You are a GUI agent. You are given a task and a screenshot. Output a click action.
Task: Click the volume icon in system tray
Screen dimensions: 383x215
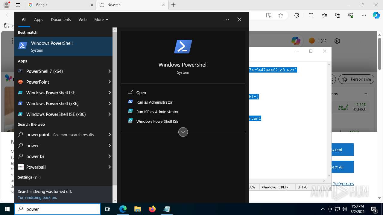(x=344, y=209)
